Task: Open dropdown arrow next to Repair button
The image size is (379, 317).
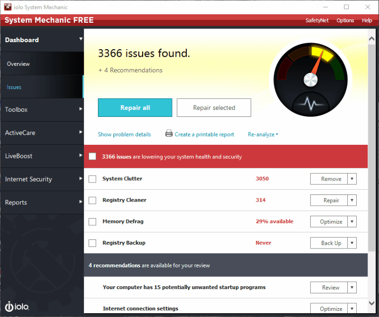Action: click(352, 200)
